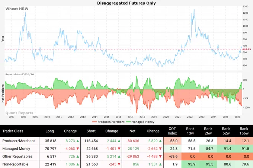
Task: Select the COT Index column header
Action: point(172,131)
